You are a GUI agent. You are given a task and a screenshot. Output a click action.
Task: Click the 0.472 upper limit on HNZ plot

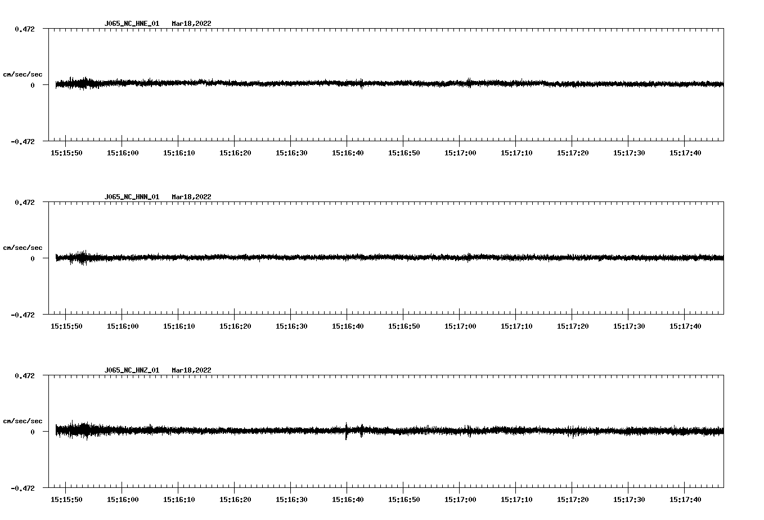[x=24, y=375]
